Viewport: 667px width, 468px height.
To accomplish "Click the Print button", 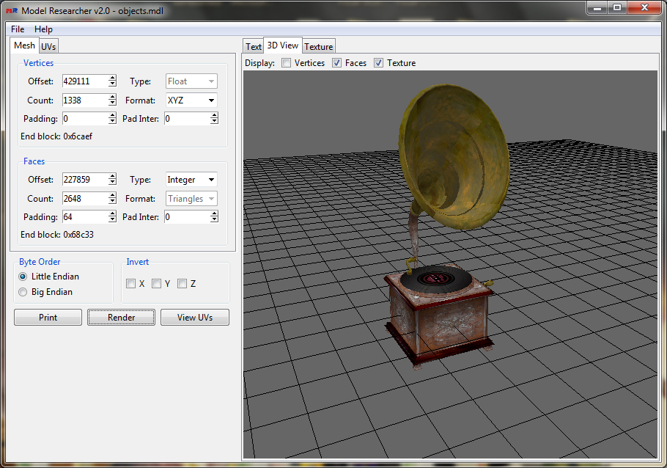I will [48, 318].
